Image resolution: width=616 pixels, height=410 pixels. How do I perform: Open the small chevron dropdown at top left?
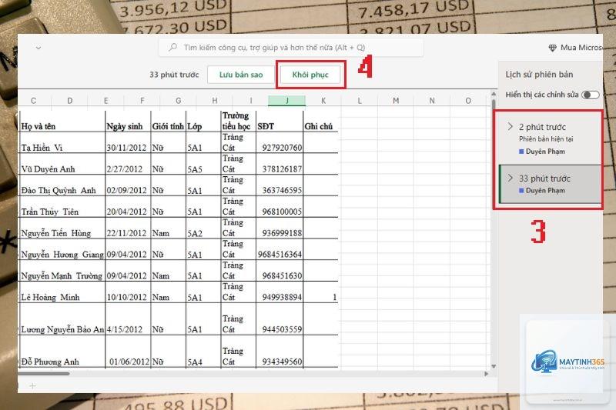[x=38, y=48]
